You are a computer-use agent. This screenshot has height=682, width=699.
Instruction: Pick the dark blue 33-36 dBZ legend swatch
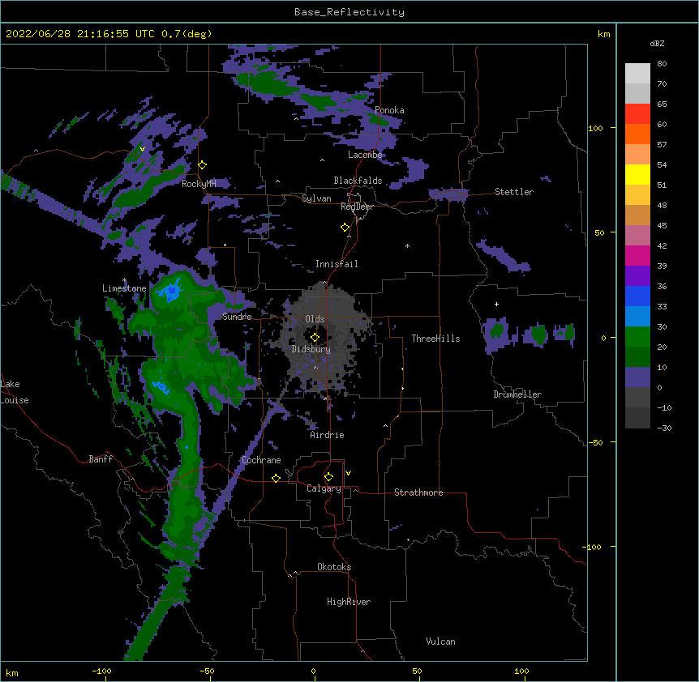[637, 296]
